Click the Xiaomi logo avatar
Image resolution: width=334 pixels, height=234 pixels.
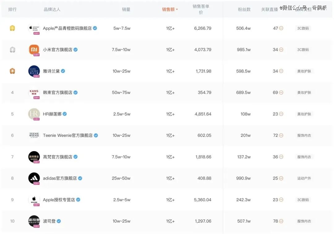34,50
